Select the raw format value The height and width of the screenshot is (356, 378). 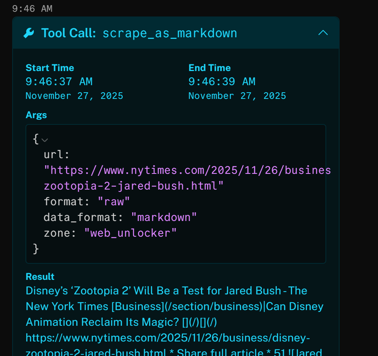coord(114,201)
